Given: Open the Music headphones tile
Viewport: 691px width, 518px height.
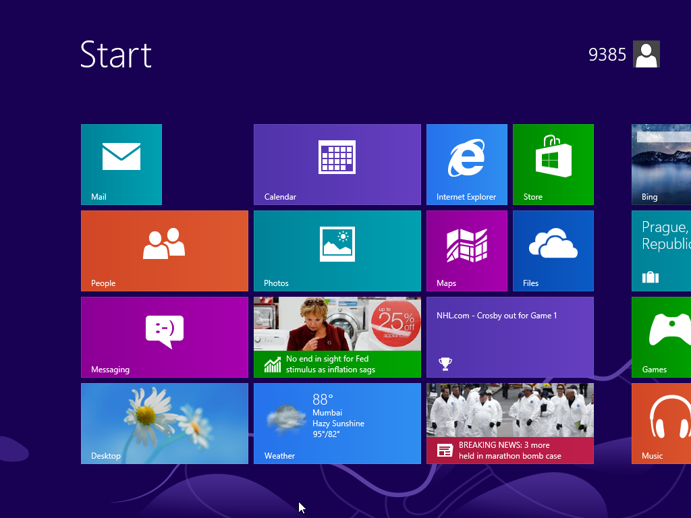Looking at the screenshot, I should click(x=661, y=424).
